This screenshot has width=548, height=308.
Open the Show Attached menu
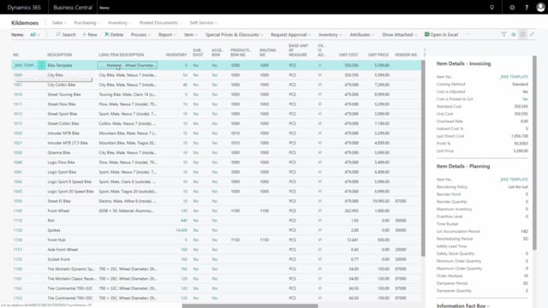tap(399, 34)
